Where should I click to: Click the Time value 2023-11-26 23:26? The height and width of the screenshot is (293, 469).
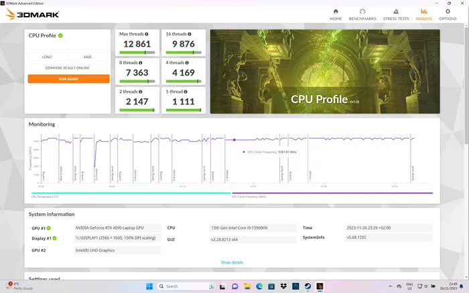pos(388,228)
